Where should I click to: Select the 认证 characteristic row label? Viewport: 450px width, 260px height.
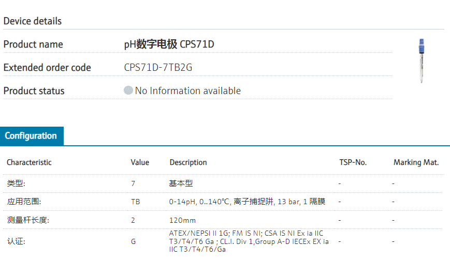(x=16, y=241)
